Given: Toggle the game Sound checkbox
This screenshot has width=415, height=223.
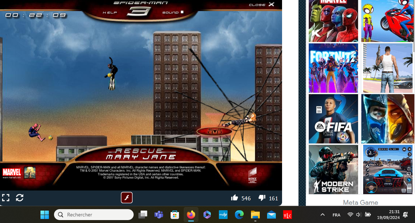Looking at the screenshot, I should (182, 12).
